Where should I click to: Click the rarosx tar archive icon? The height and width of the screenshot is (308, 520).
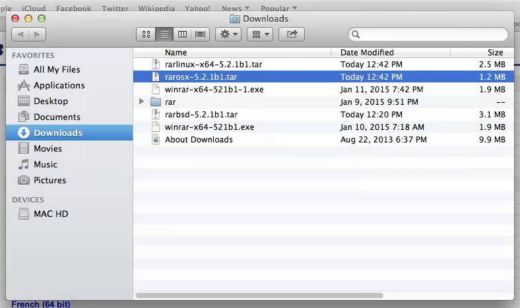coord(156,77)
